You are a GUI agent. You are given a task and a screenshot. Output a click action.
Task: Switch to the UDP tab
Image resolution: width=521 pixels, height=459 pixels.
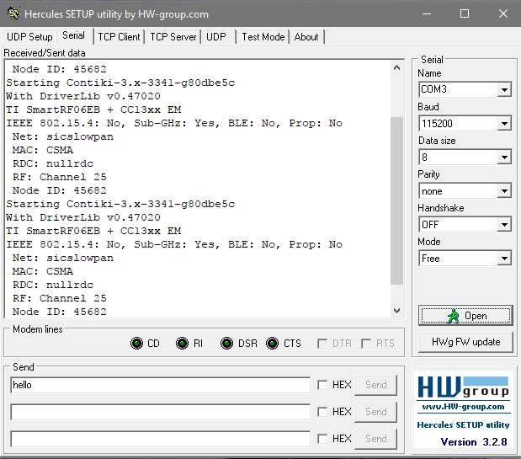(216, 36)
